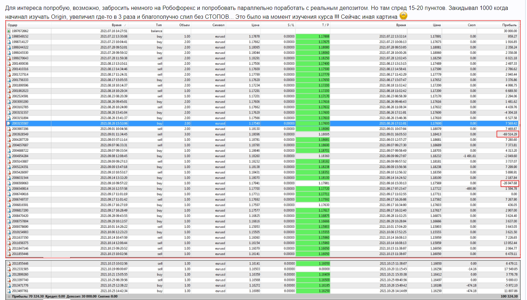The image size is (527, 300).
Task: Click the smiley emoji after the post text
Action: [x=403, y=16]
